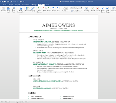
Task: Switch to the View tab
Action: pyautogui.click(x=47, y=5)
